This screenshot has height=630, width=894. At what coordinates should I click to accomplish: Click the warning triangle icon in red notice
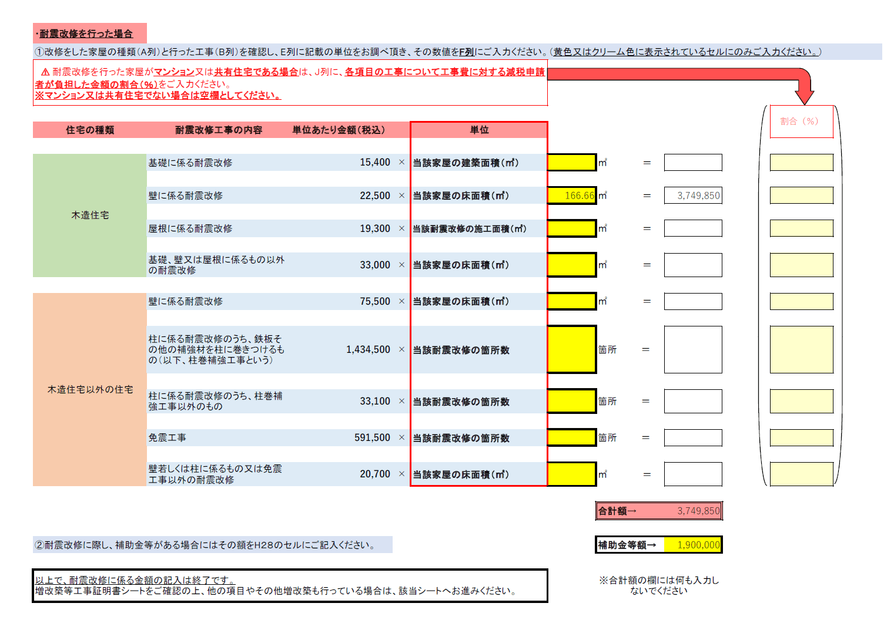tap(45, 72)
